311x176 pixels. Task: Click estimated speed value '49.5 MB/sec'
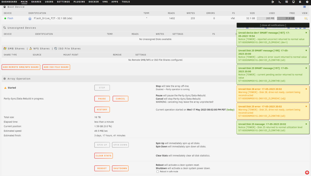pos(101,131)
